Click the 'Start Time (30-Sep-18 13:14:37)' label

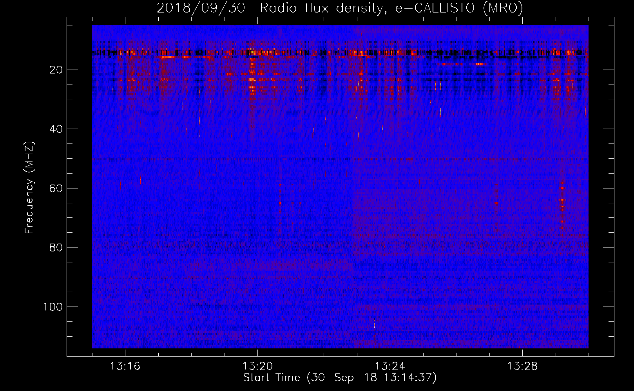[340, 378]
